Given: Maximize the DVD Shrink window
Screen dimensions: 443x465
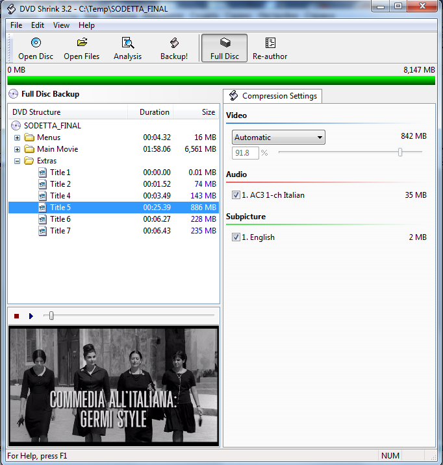Looking at the screenshot, I should (398, 6).
